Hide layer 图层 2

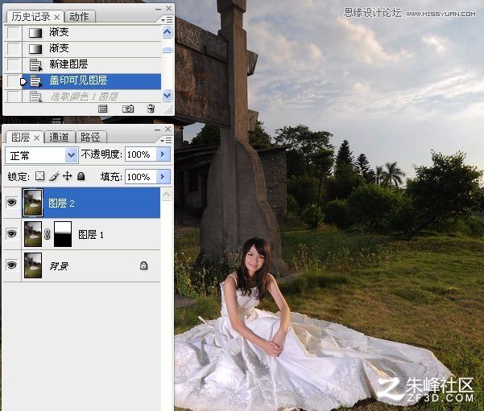tap(12, 203)
